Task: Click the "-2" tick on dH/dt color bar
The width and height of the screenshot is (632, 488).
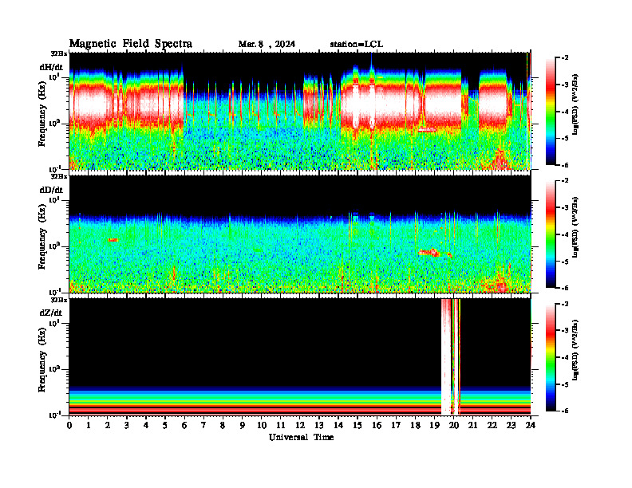Action: [x=565, y=58]
